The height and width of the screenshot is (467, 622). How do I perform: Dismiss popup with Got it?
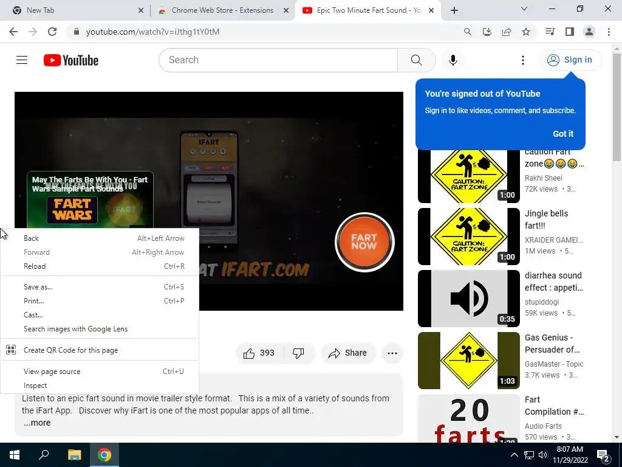click(563, 134)
